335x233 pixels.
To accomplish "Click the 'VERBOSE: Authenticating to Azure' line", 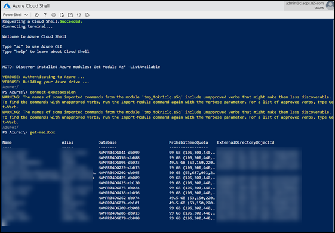I will pyautogui.click(x=44, y=77).
